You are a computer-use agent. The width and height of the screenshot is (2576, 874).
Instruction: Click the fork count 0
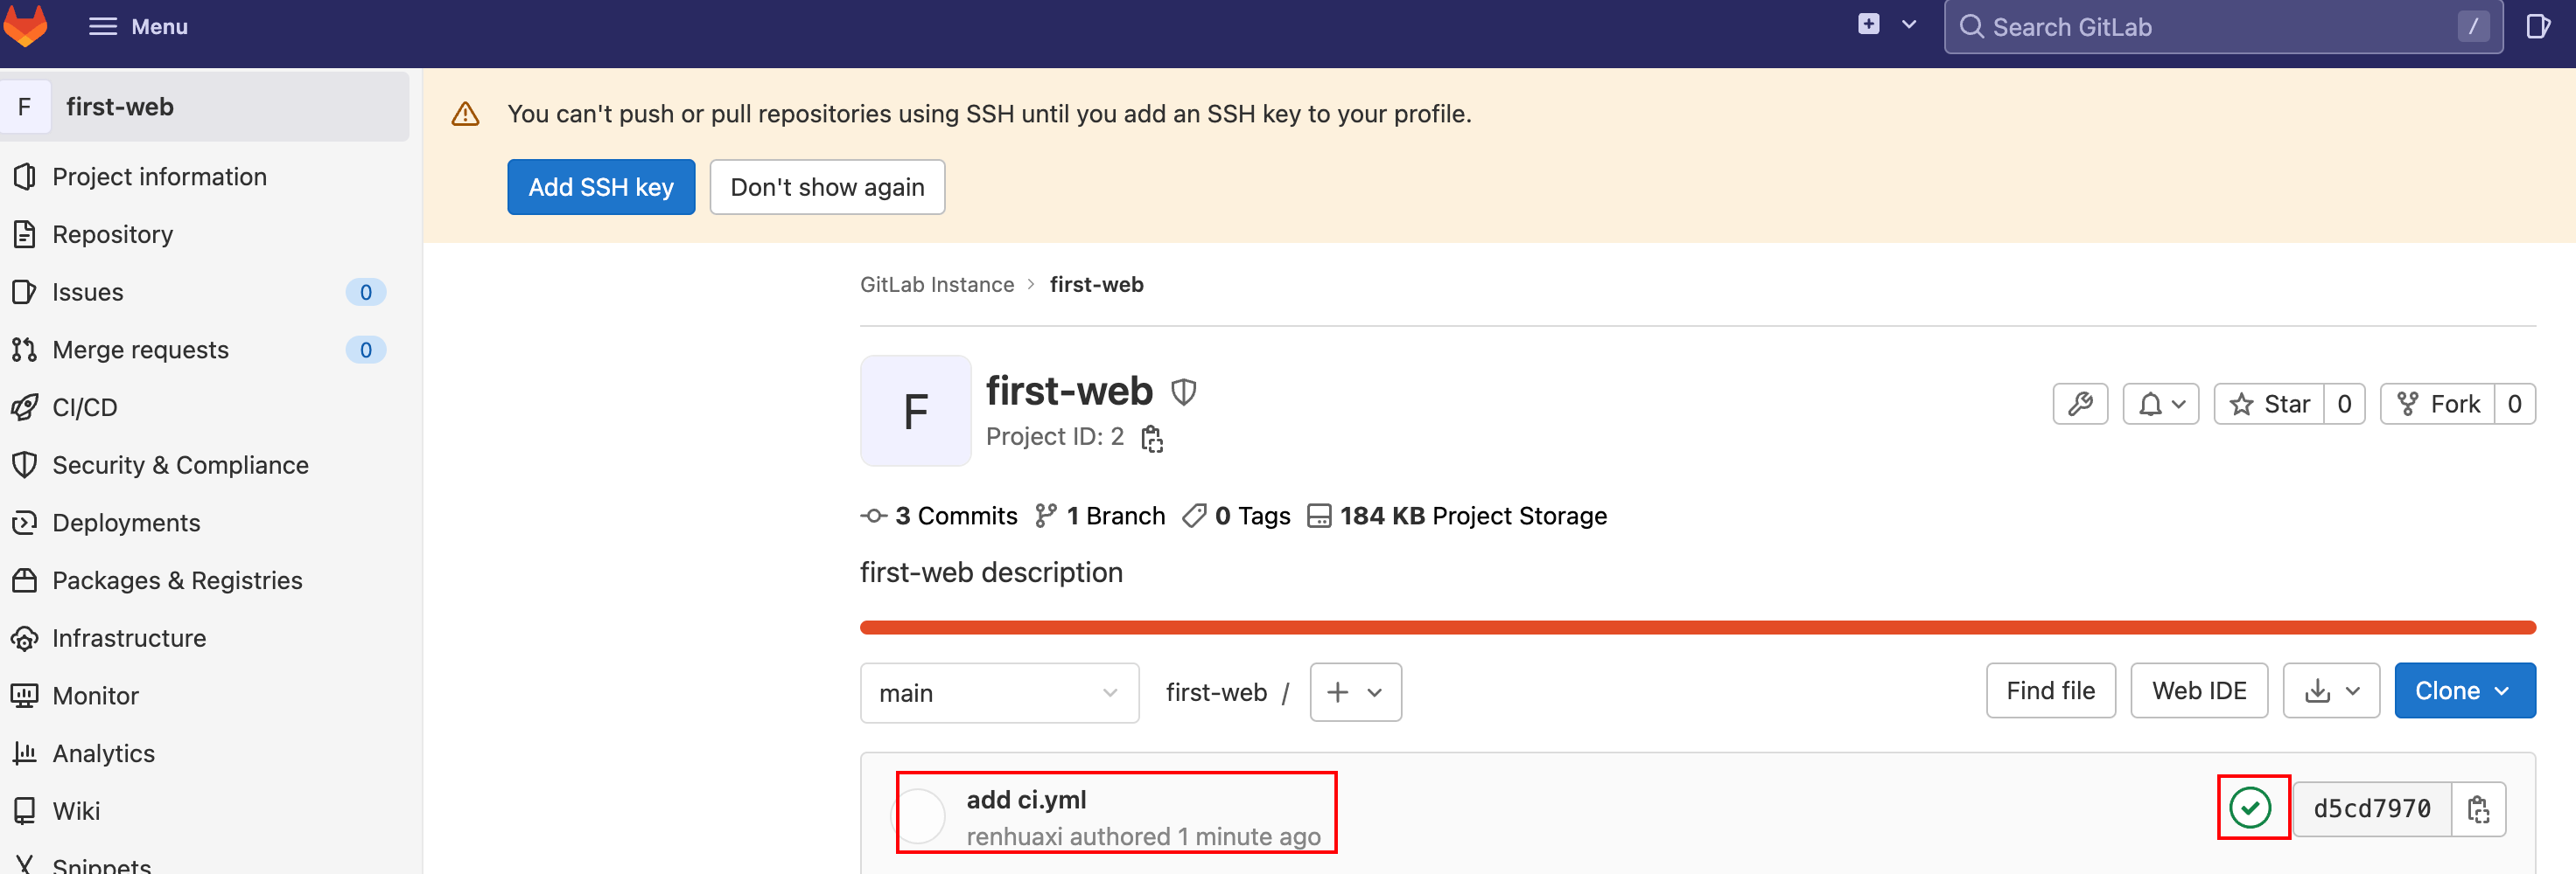2515,405
